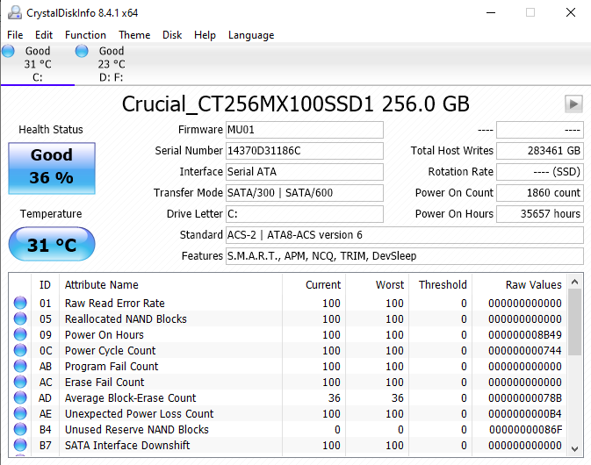Screen dimensions: 591x465
Task: Select the Reallocated NAND Blocks row text
Action: [126, 318]
